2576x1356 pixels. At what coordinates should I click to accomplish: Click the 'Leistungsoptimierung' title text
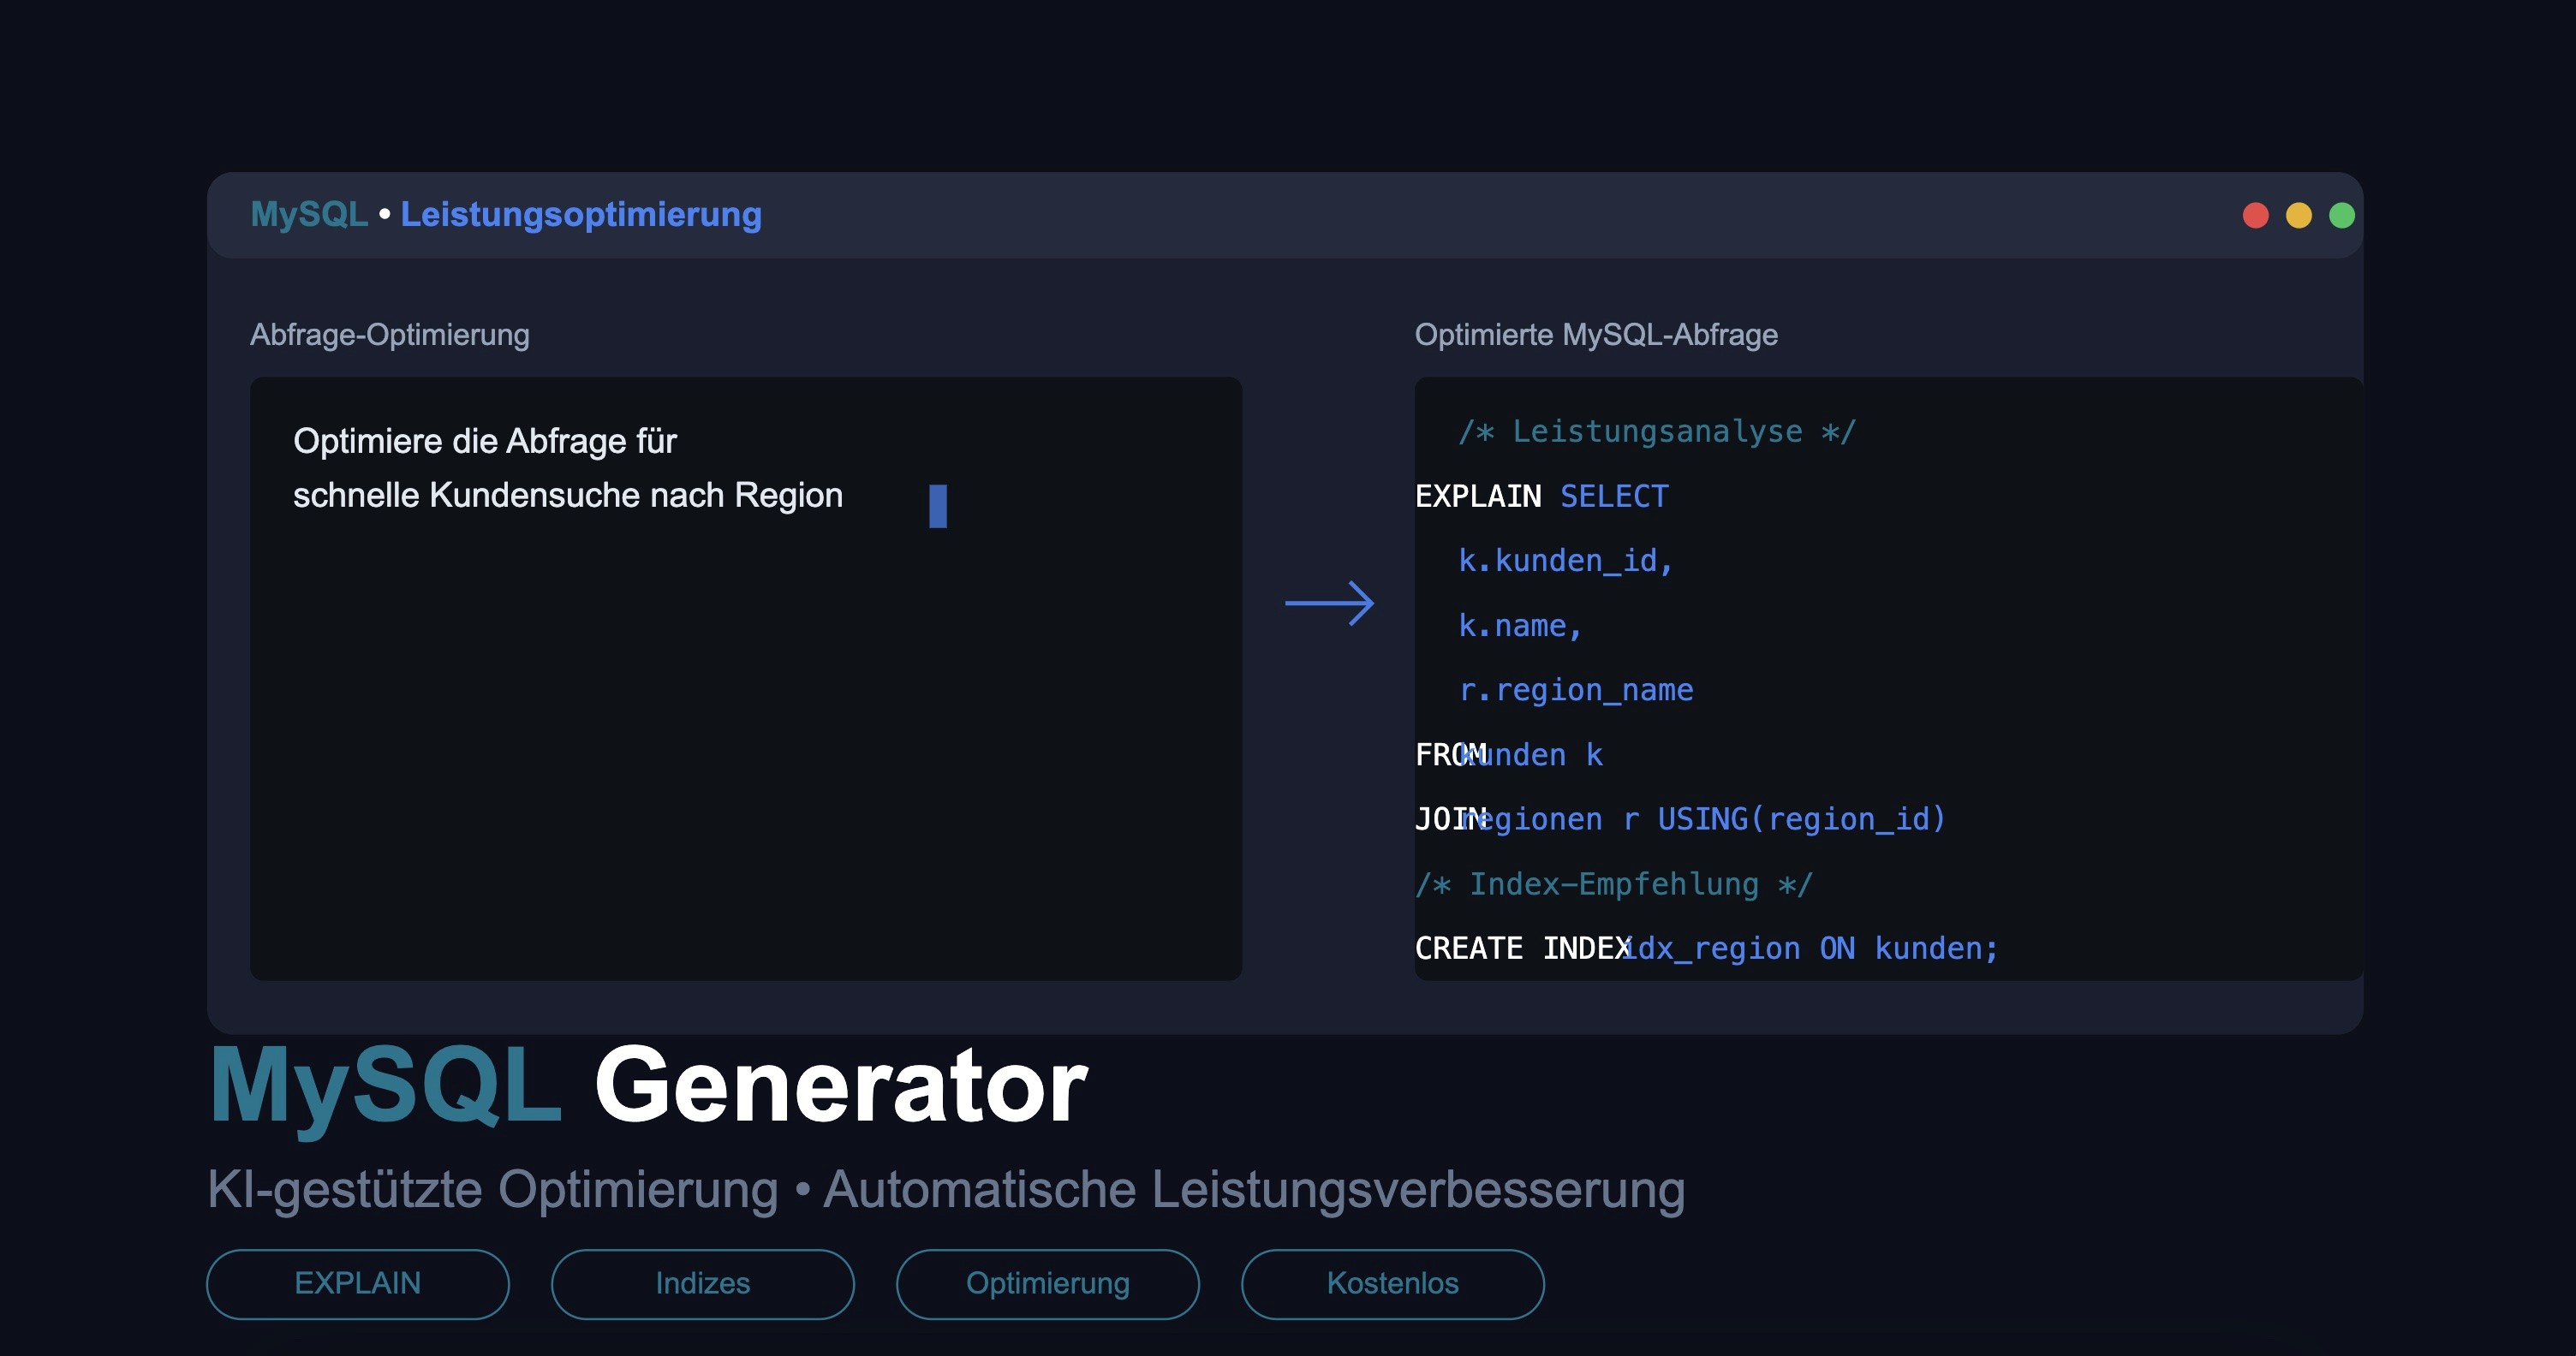coord(581,215)
